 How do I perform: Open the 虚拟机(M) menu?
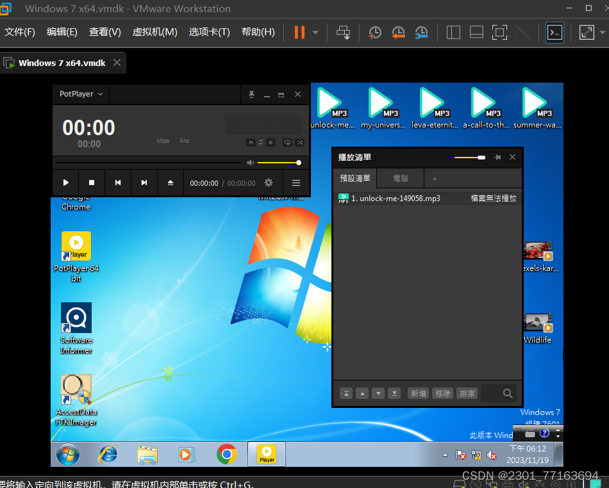click(x=155, y=32)
